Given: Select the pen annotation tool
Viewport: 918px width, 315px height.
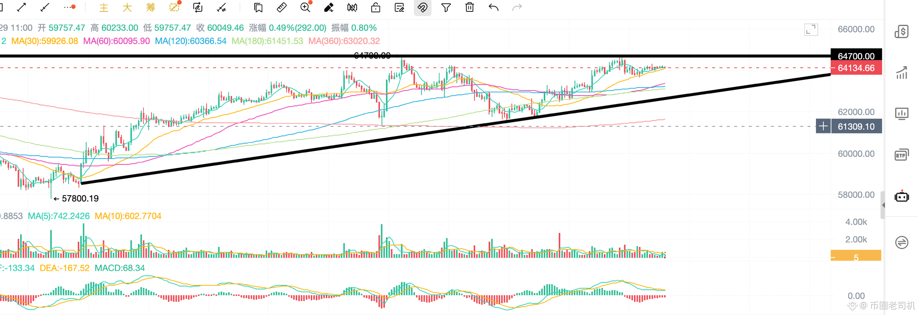Looking at the screenshot, I should [329, 8].
